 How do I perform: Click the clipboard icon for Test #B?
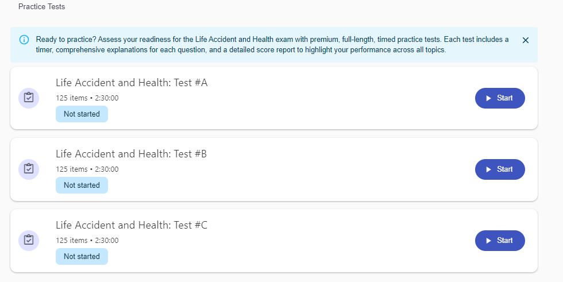click(29, 169)
